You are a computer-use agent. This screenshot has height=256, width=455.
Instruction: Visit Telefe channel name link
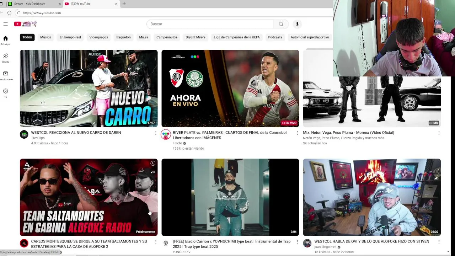pos(177,143)
